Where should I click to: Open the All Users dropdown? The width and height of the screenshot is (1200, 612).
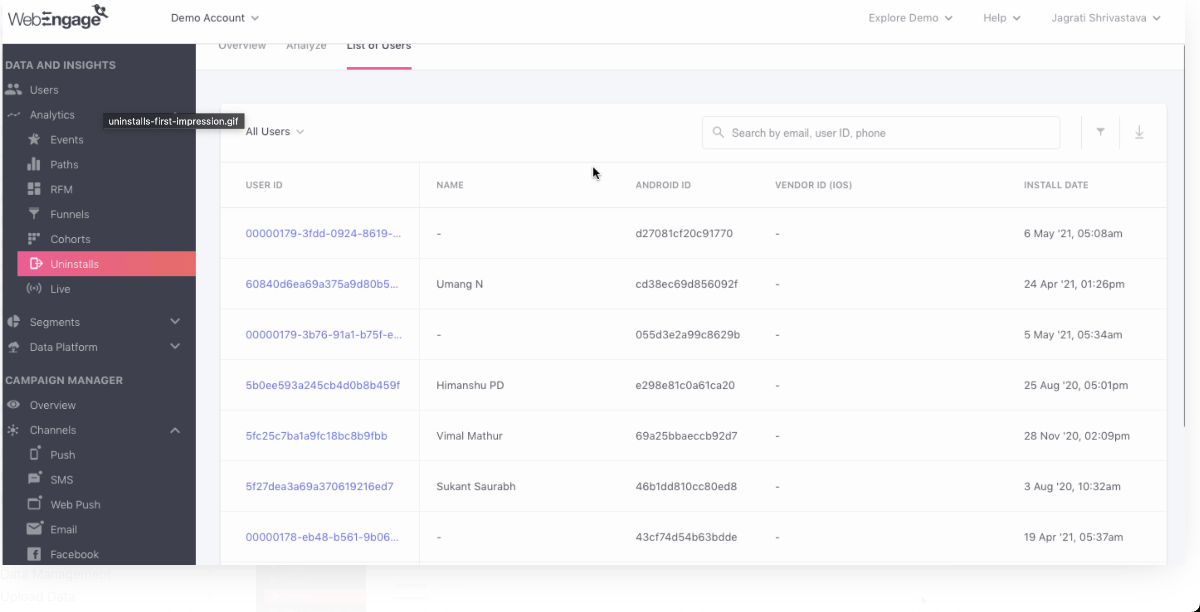click(275, 132)
